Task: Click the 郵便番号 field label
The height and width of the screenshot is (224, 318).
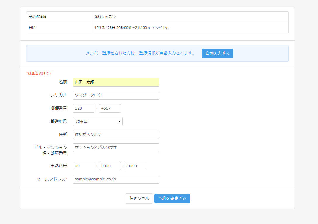Action: pos(59,108)
